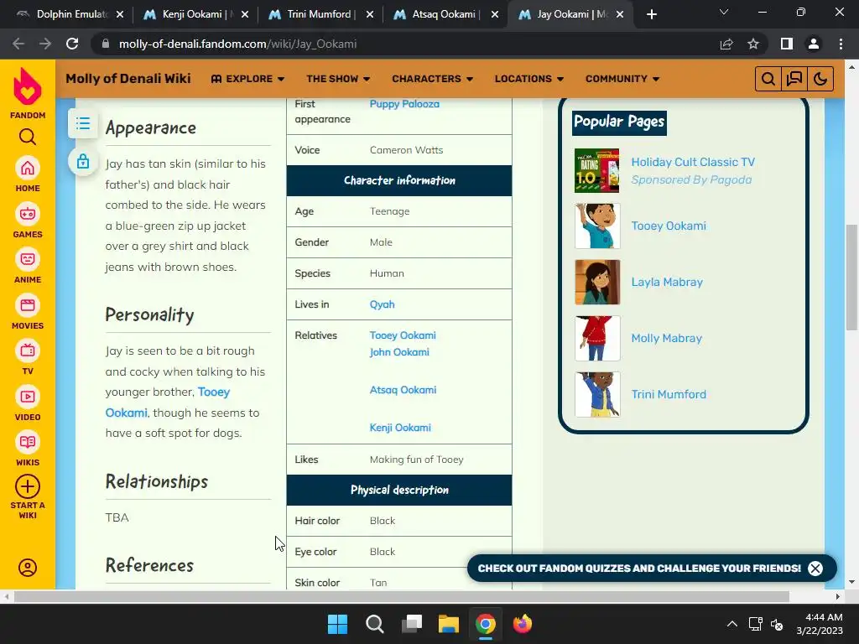Image resolution: width=859 pixels, height=644 pixels.
Task: Go to Fandom Home icon
Action: [x=28, y=174]
